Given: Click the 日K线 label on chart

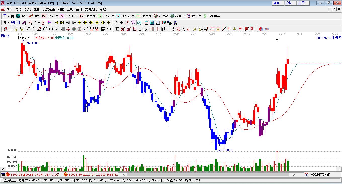Looking at the screenshot, I should click(5, 36).
